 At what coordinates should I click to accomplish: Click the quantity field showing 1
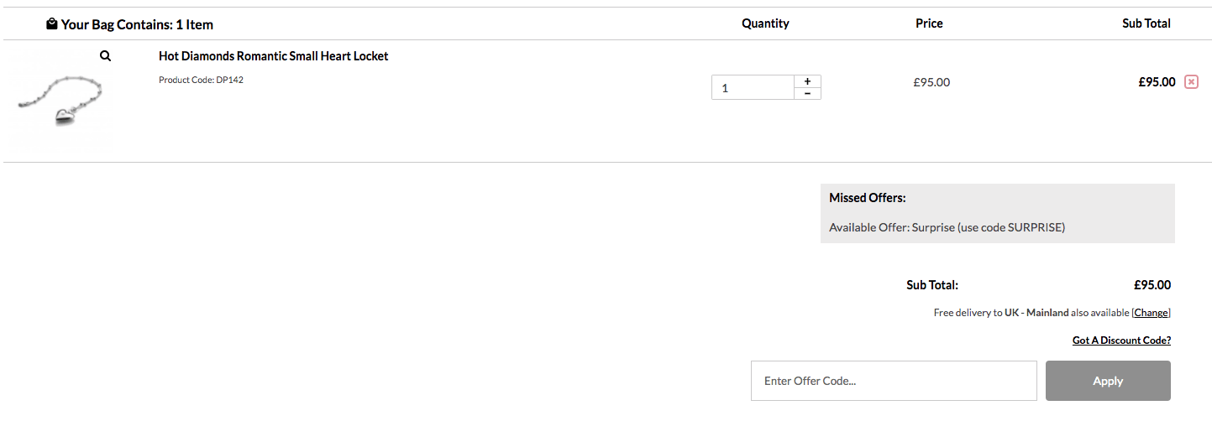tap(753, 87)
